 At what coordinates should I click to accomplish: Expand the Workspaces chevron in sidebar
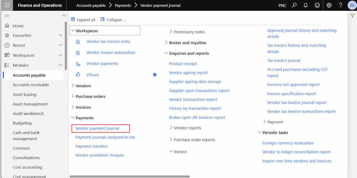click(60, 55)
